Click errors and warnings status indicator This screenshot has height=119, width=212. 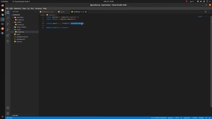pos(10,118)
